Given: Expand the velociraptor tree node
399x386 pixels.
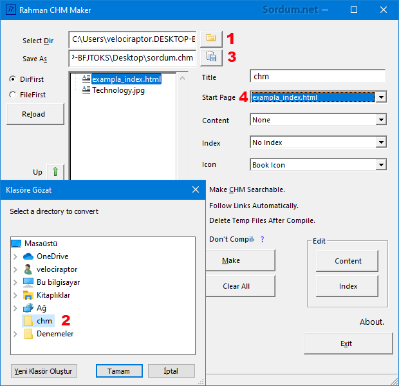Looking at the screenshot, I should [15, 269].
